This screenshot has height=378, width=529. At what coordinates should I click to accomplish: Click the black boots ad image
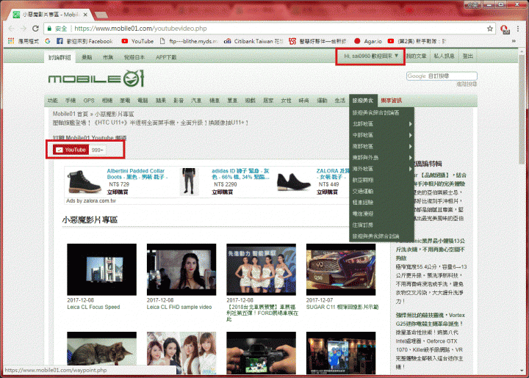click(84, 181)
